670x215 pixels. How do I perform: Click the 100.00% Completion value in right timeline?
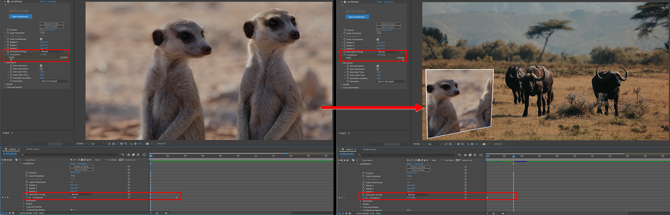[x=411, y=198]
